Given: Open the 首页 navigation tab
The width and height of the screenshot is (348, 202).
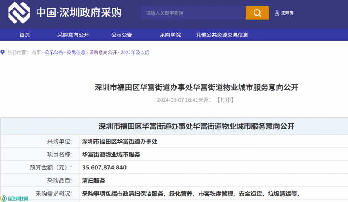Looking at the screenshot, I should (x=25, y=35).
